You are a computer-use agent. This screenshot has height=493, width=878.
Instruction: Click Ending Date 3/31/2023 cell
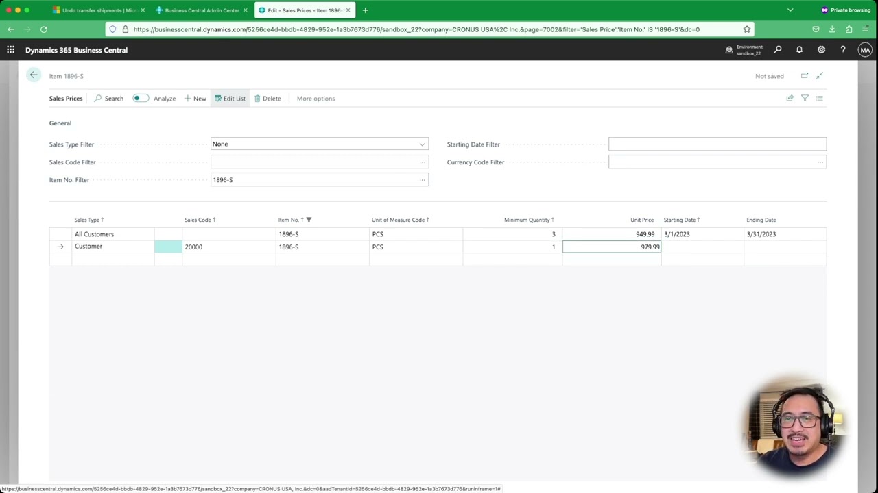(x=785, y=234)
